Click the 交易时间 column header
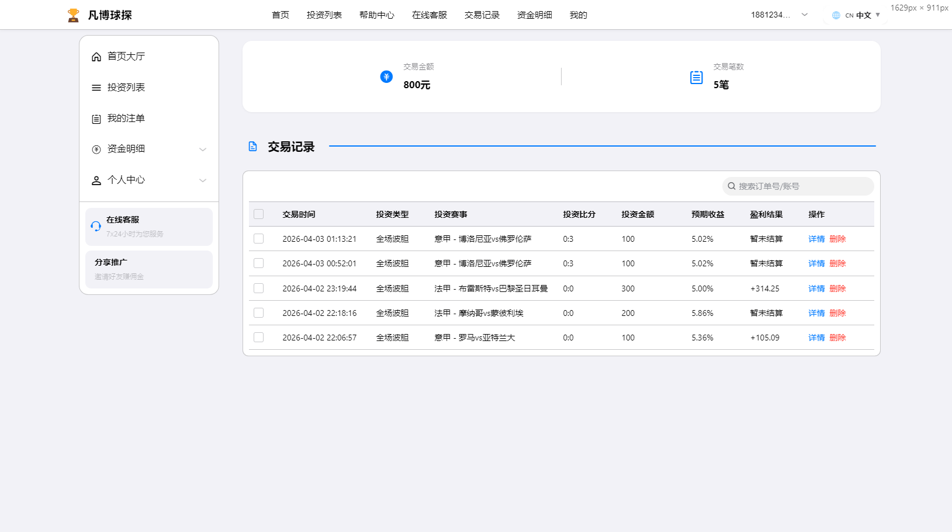This screenshot has width=952, height=532. (299, 214)
